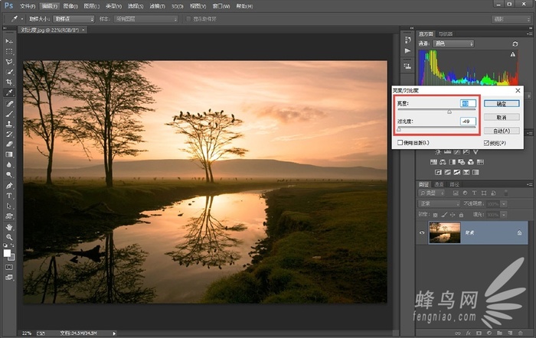Viewport: 536px width, 338px height.
Task: Select the Eraser tool
Action: (x=9, y=144)
